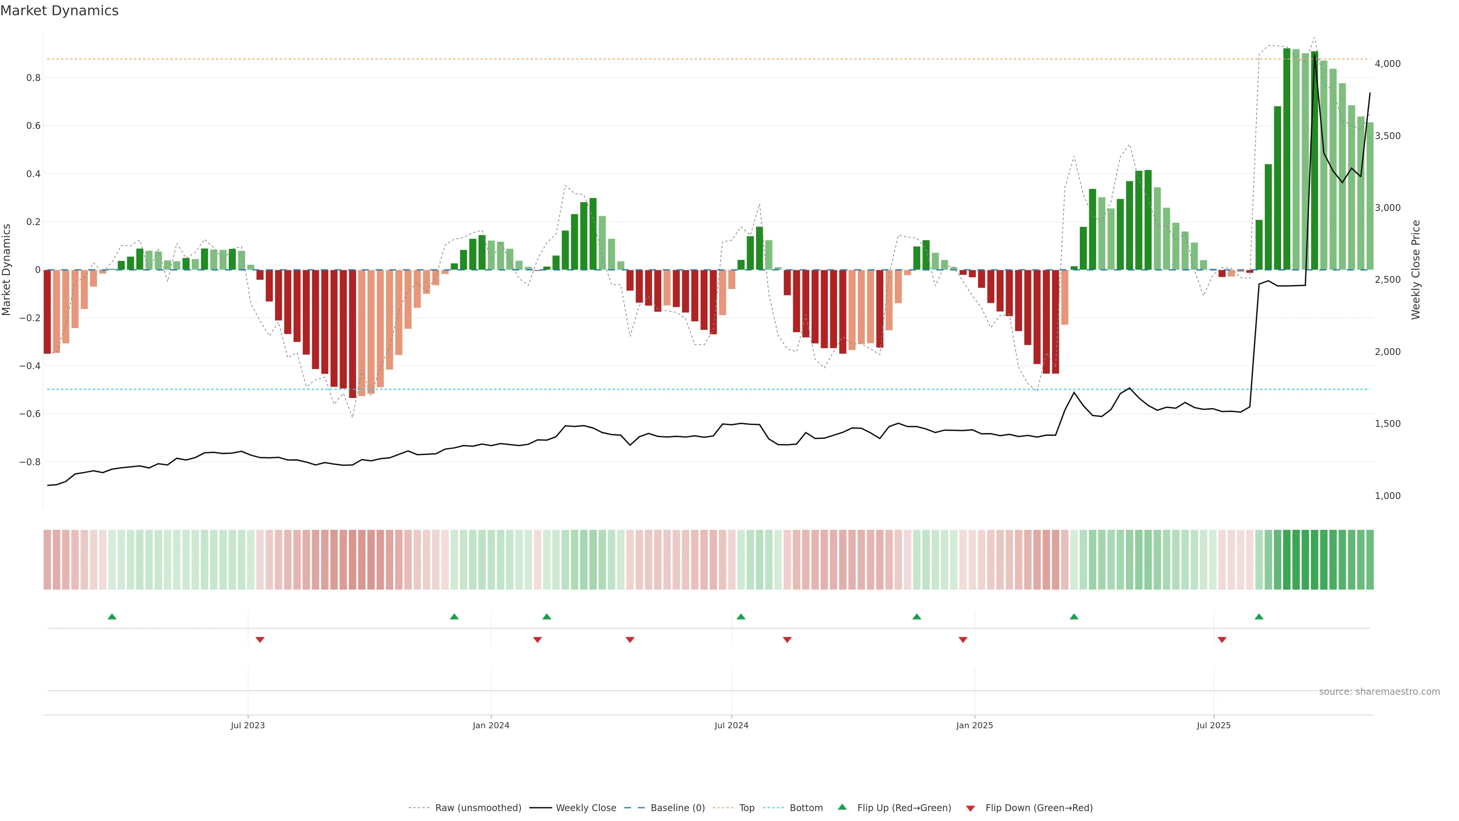The width and height of the screenshot is (1459, 821).
Task: Click the Jan 2024 x-axis label
Action: point(491,725)
